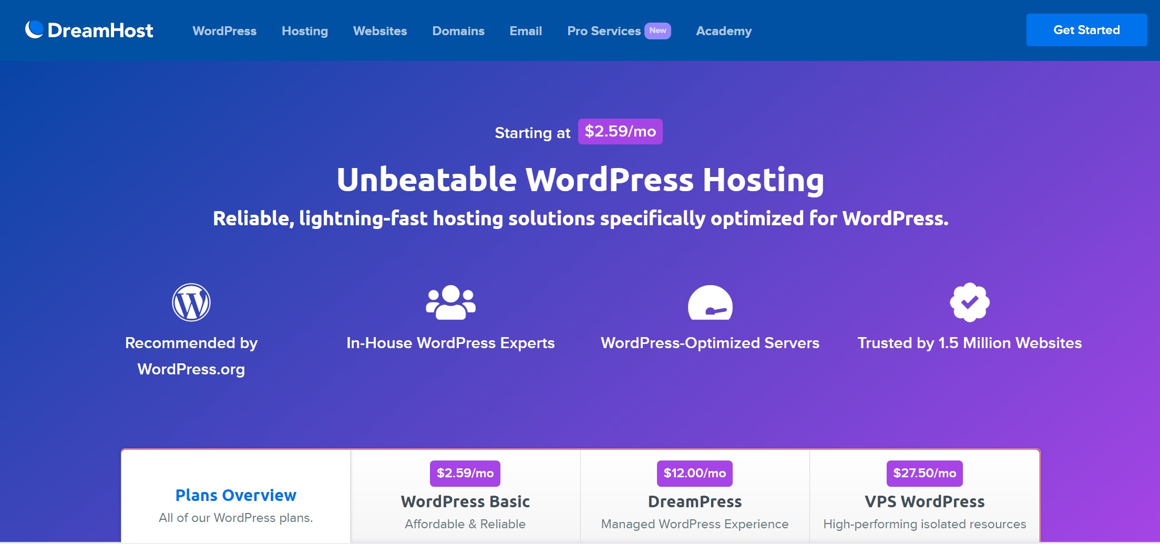The width and height of the screenshot is (1160, 544).
Task: Select the Plans Overview tab
Action: coord(236,496)
